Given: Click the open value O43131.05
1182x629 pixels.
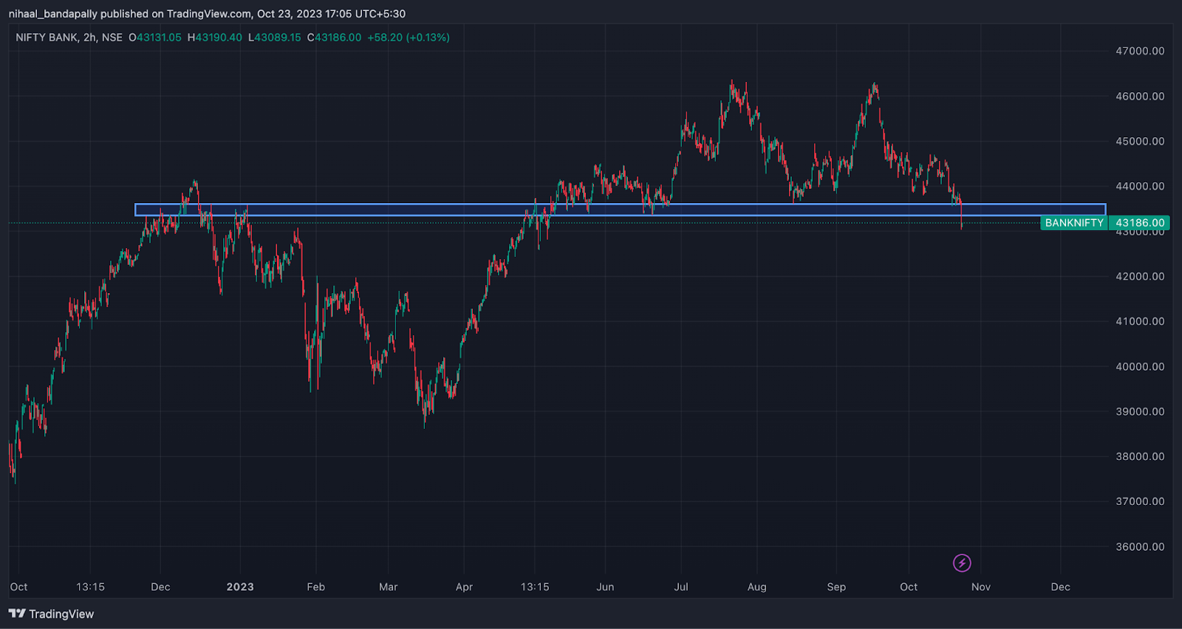Looking at the screenshot, I should (155, 38).
